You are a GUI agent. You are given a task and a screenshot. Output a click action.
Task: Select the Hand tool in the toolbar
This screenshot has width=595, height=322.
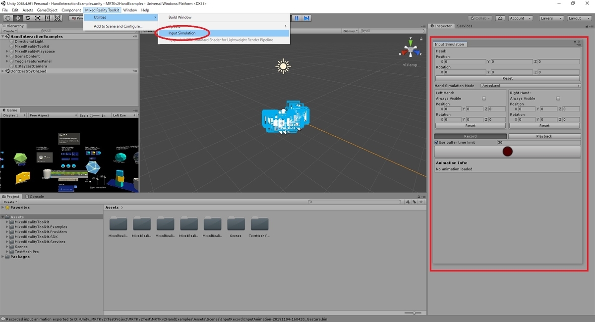pyautogui.click(x=7, y=18)
